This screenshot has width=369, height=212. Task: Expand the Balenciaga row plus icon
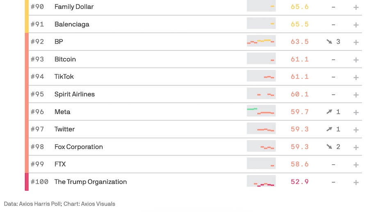(x=356, y=25)
